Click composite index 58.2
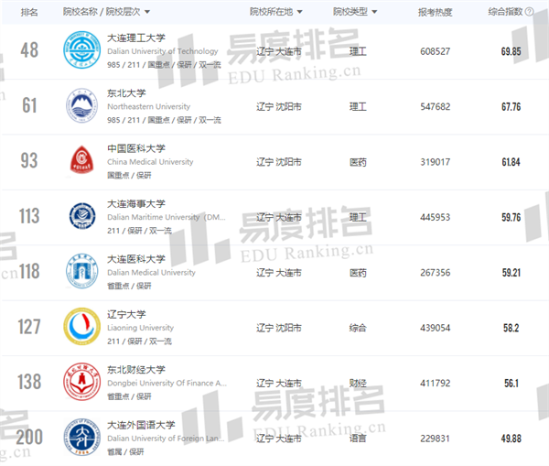This screenshot has width=549, height=466. (x=511, y=329)
